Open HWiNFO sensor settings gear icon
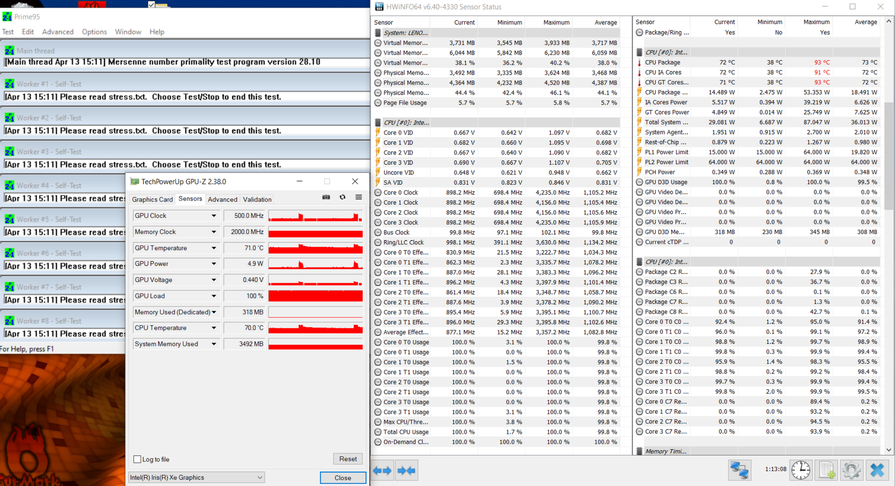Viewport: 895px width, 486px height. (x=852, y=470)
